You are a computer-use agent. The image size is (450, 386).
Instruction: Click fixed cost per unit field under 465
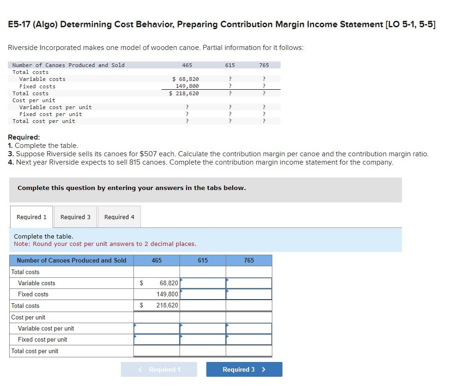pyautogui.click(x=156, y=340)
